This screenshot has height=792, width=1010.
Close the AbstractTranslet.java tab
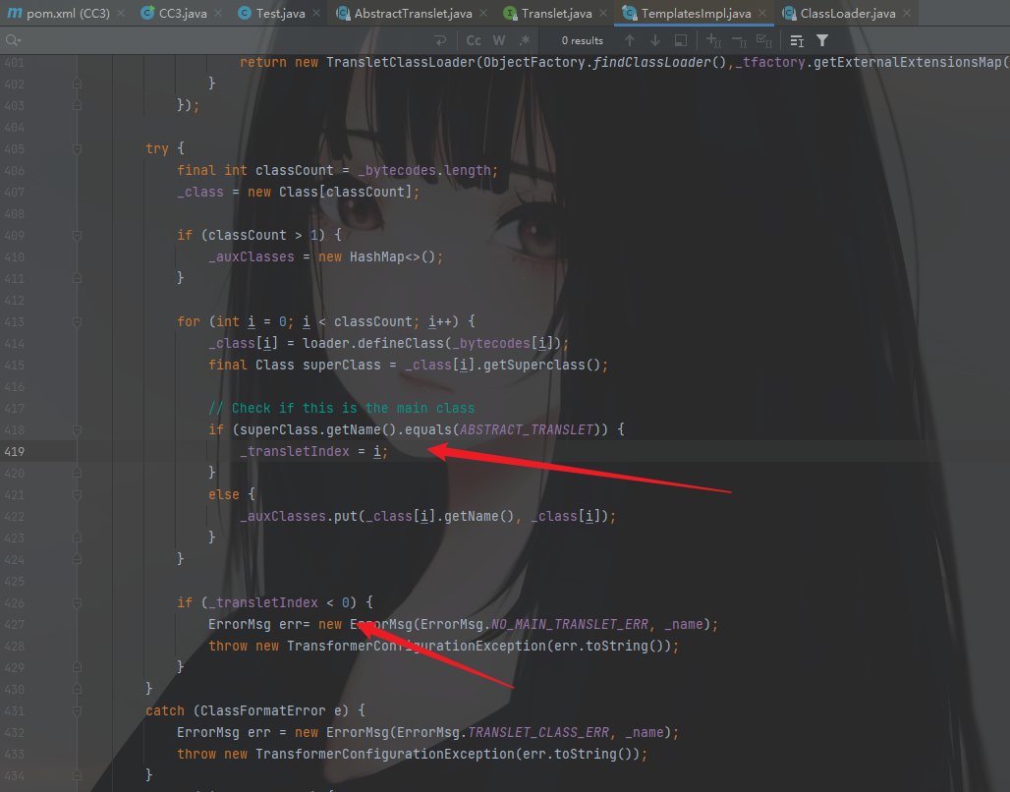[x=483, y=13]
